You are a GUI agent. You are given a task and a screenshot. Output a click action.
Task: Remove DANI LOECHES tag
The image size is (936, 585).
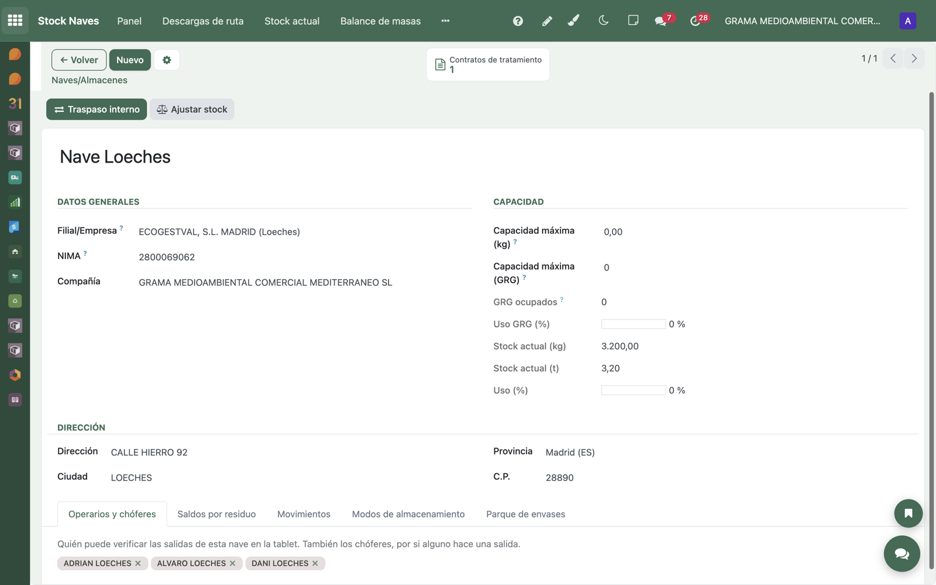(x=315, y=563)
